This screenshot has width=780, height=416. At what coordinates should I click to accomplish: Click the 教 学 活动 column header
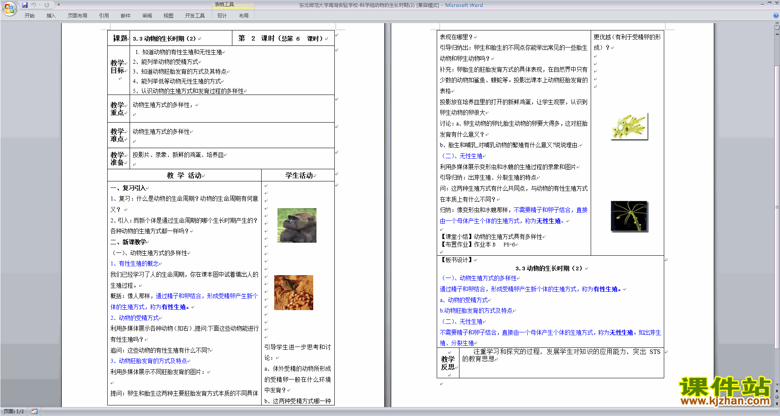184,175
